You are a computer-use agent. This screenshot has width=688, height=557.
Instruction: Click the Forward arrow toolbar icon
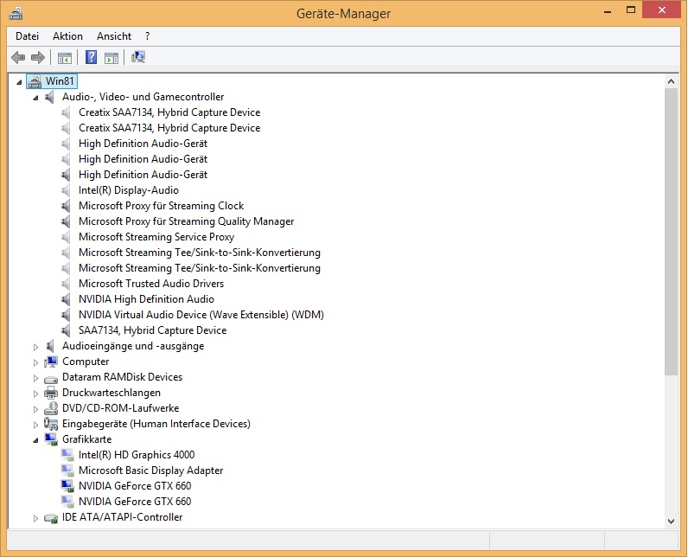point(38,57)
